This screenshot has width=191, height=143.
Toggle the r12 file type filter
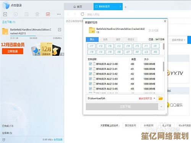[119, 46]
